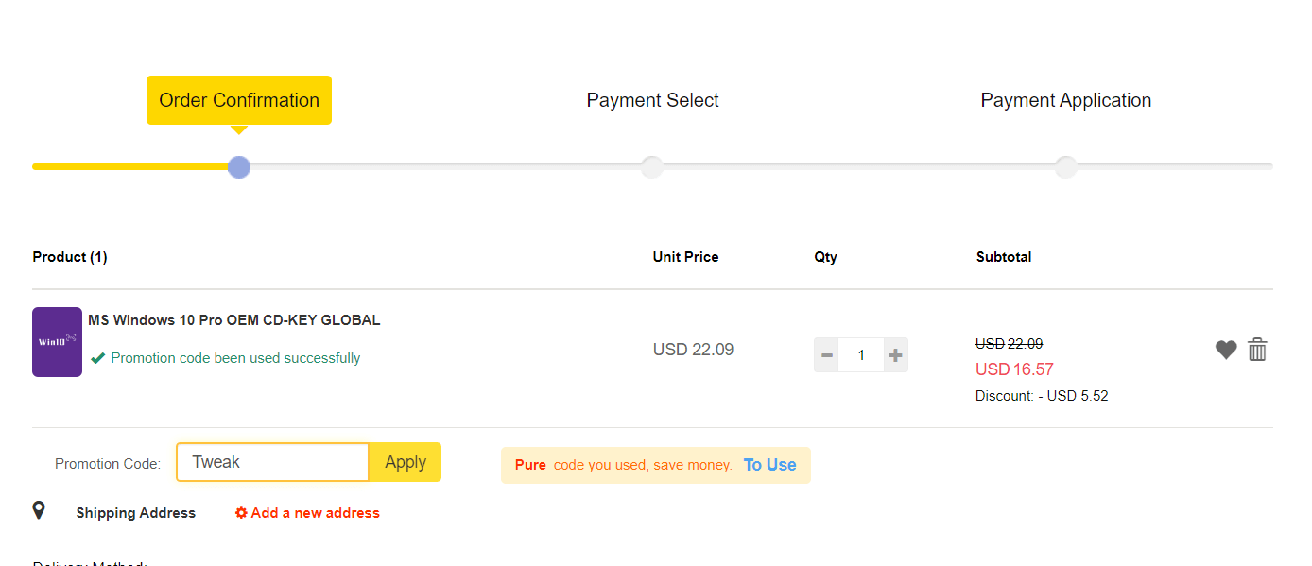Viewport: 1312px width, 566px height.
Task: Select the Order Confirmation step label
Action: pyautogui.click(x=239, y=100)
